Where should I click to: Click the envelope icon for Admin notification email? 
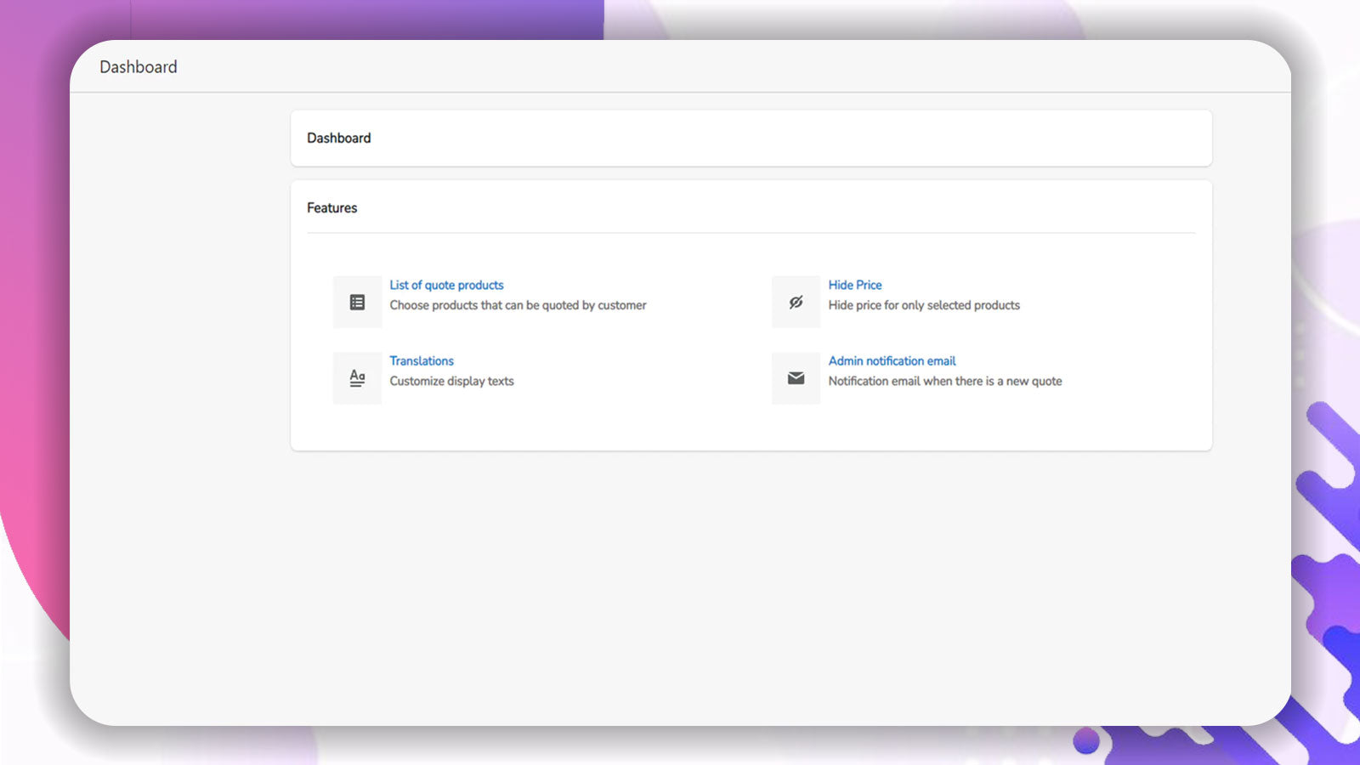click(x=795, y=377)
